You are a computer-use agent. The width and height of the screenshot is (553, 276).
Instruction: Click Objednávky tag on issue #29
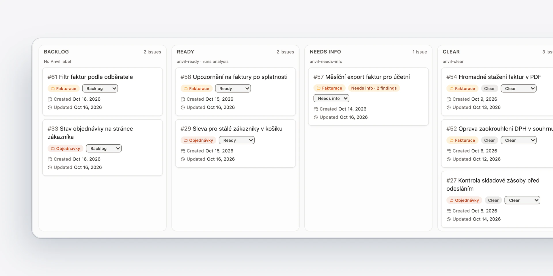tap(198, 140)
